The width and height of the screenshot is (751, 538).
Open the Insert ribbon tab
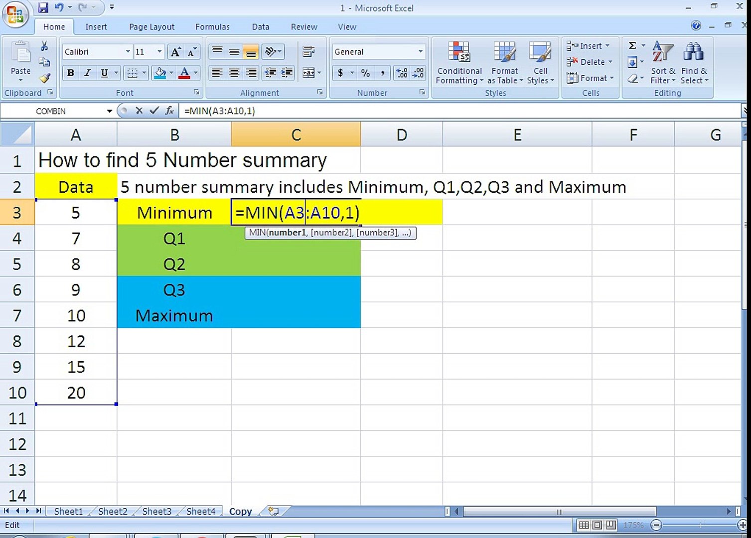click(96, 27)
